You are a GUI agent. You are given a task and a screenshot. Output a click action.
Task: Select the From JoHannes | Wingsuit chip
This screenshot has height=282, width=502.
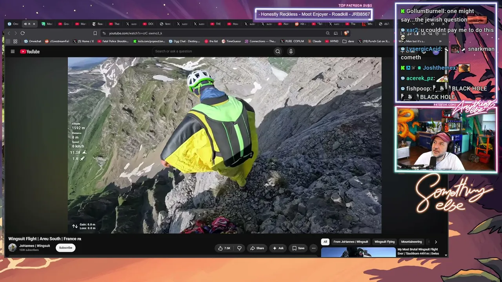351,242
